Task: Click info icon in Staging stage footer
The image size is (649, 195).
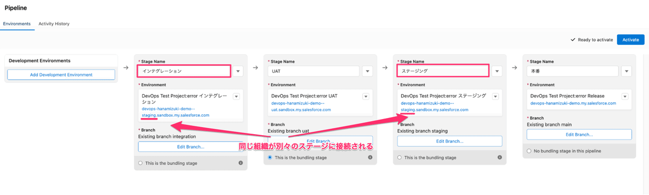Action: tap(500, 158)
